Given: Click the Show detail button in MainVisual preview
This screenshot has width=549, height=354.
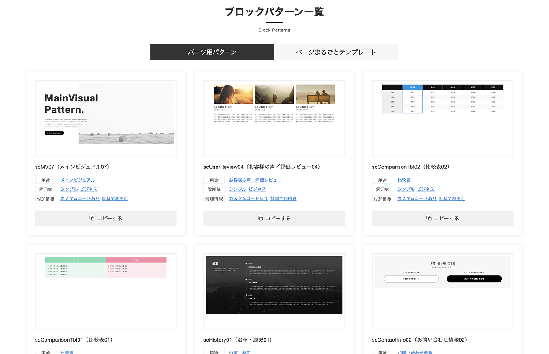Looking at the screenshot, I should click(53, 133).
